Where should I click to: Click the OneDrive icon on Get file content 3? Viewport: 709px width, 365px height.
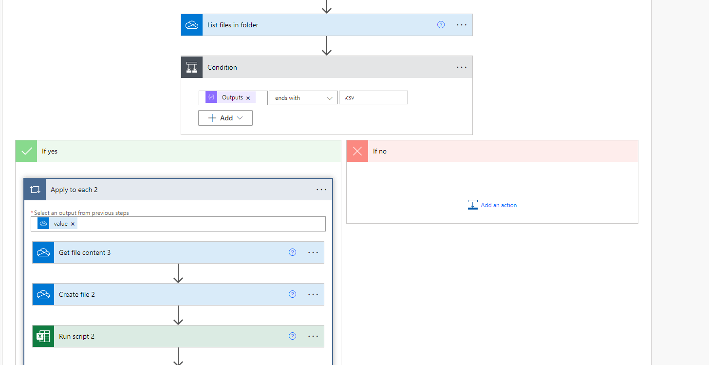click(x=43, y=252)
